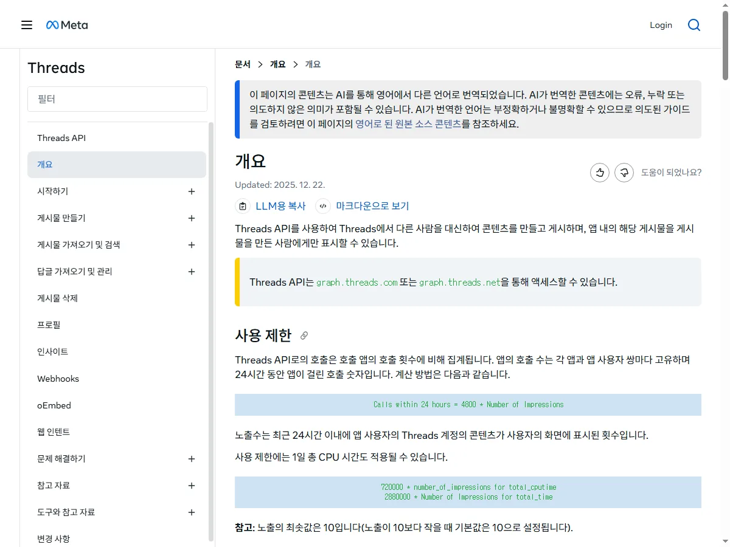
Task: Open 프로필 sidebar page
Action: click(117, 325)
